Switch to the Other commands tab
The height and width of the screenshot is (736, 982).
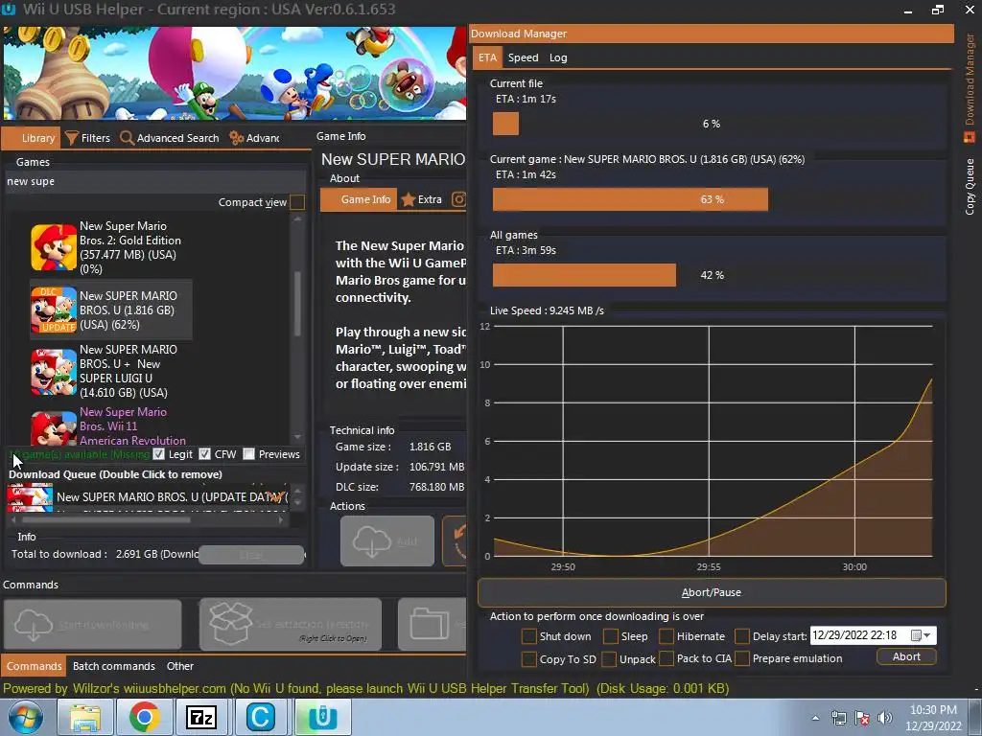[179, 666]
